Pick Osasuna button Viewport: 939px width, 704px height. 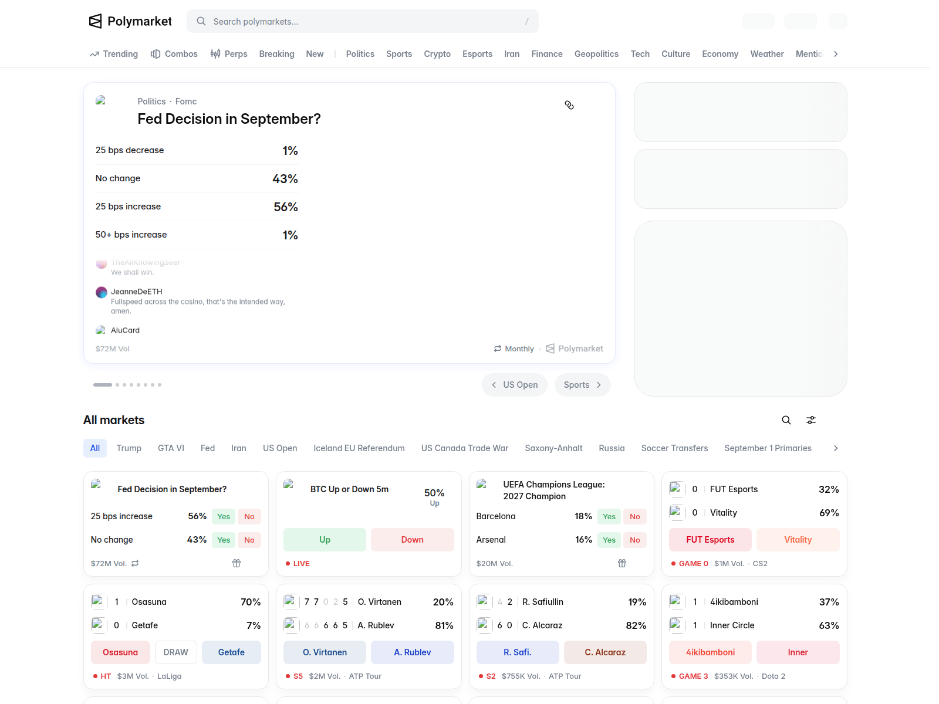point(120,652)
